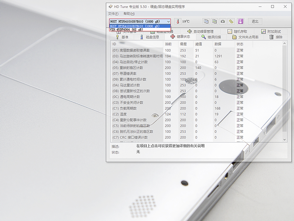
Task: Click the copy screenshot to clipboard icon
Action: coord(214,22)
